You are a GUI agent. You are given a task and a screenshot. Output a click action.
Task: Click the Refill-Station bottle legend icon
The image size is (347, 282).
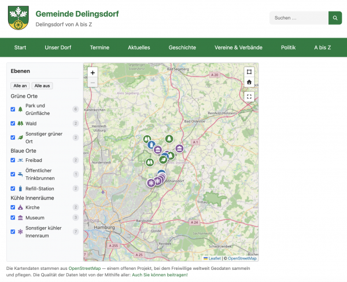[20, 188]
